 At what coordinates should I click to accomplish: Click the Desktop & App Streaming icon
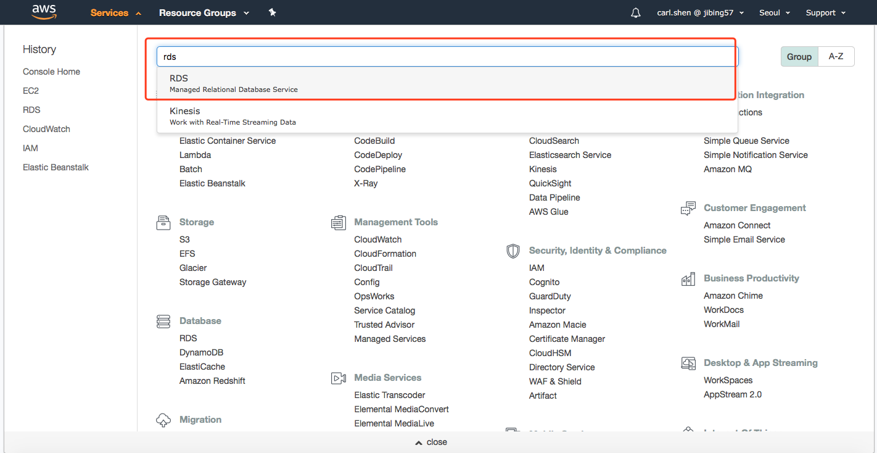pyautogui.click(x=688, y=364)
